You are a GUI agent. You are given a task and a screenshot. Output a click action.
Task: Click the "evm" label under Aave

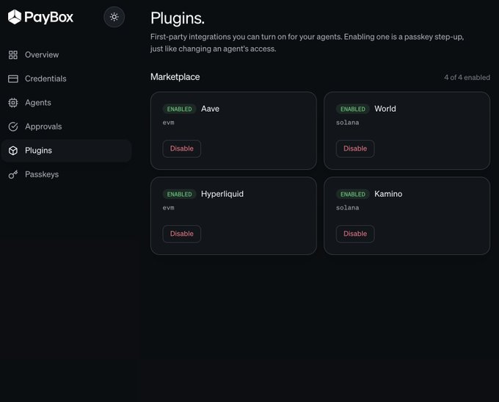pyautogui.click(x=168, y=123)
